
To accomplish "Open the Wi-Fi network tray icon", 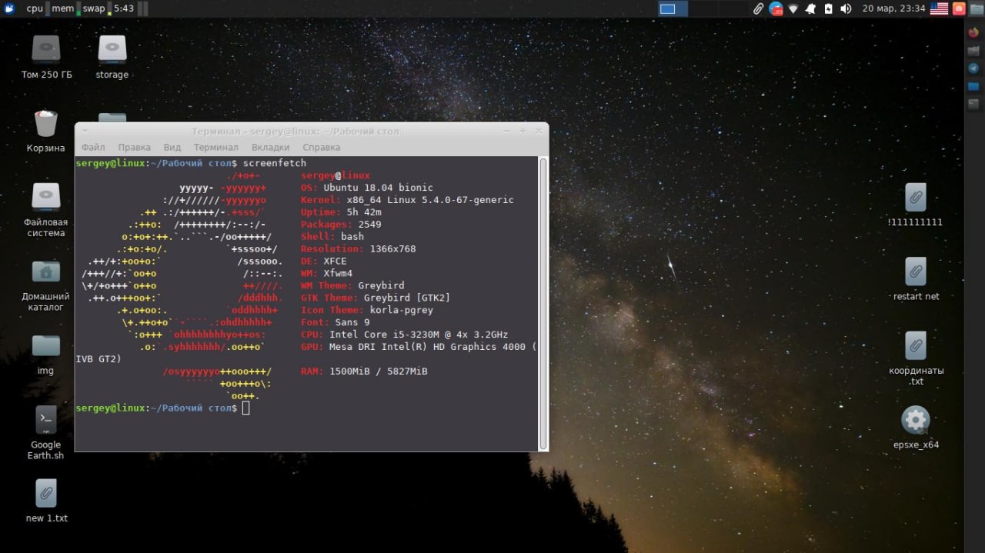I will pos(793,9).
